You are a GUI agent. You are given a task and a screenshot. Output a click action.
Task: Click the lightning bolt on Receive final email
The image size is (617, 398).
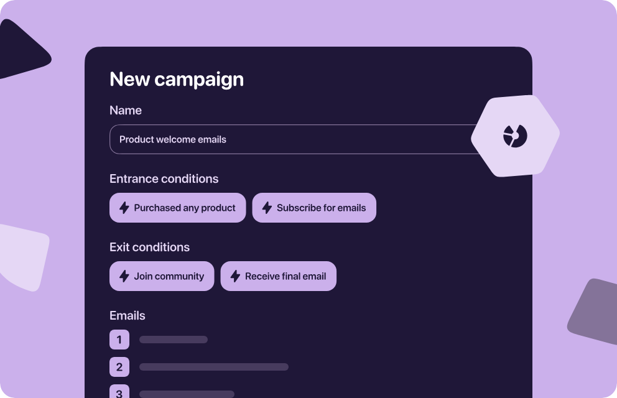[x=235, y=276]
